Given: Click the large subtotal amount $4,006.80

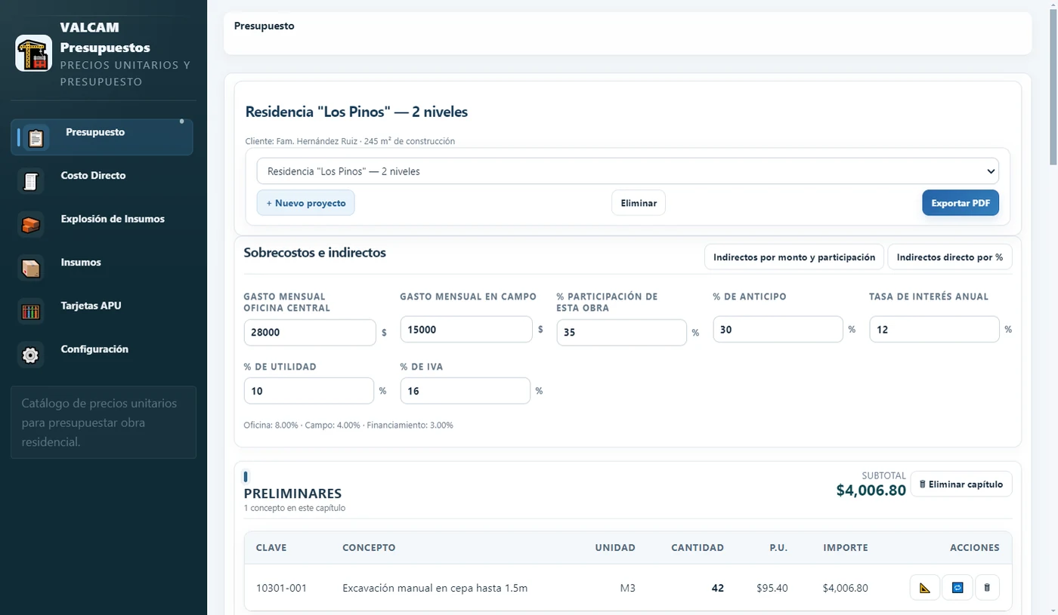Looking at the screenshot, I should point(871,490).
